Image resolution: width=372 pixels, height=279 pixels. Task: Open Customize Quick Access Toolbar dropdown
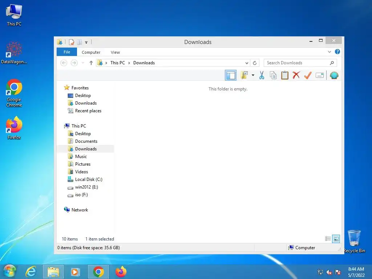click(86, 43)
